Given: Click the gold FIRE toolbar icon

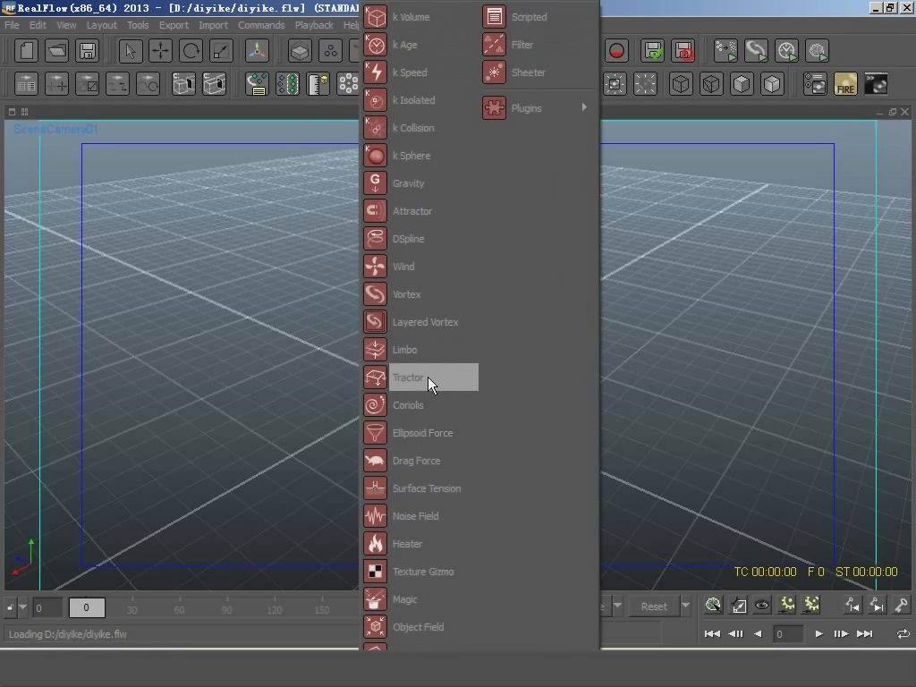Looking at the screenshot, I should coord(845,84).
